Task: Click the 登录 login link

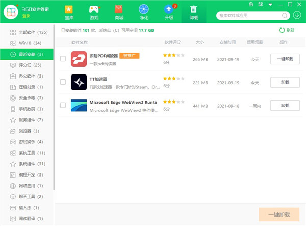Action: 26,16
